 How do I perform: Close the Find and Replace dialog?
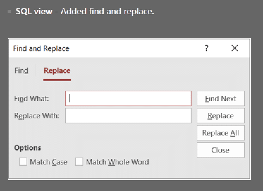[220, 150]
